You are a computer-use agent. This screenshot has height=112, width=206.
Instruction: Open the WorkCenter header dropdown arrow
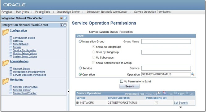coord(65,18)
